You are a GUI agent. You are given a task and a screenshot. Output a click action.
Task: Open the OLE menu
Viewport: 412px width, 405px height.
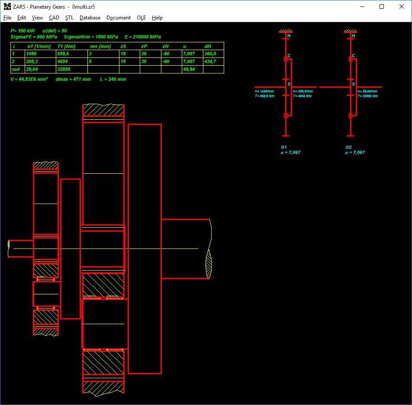(x=141, y=18)
